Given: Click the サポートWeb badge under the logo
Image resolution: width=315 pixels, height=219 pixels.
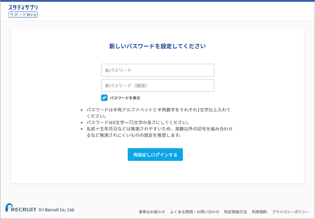Looking at the screenshot, I should click(23, 14).
